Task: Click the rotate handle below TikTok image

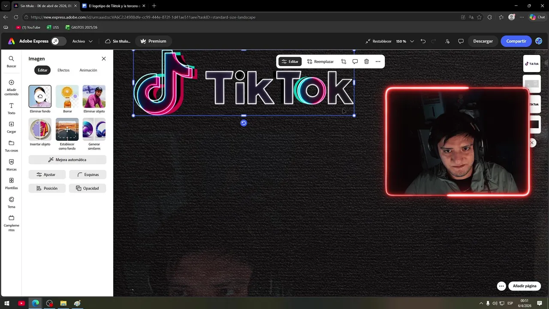Action: click(244, 123)
